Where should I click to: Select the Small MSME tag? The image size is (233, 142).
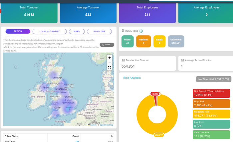159,41
